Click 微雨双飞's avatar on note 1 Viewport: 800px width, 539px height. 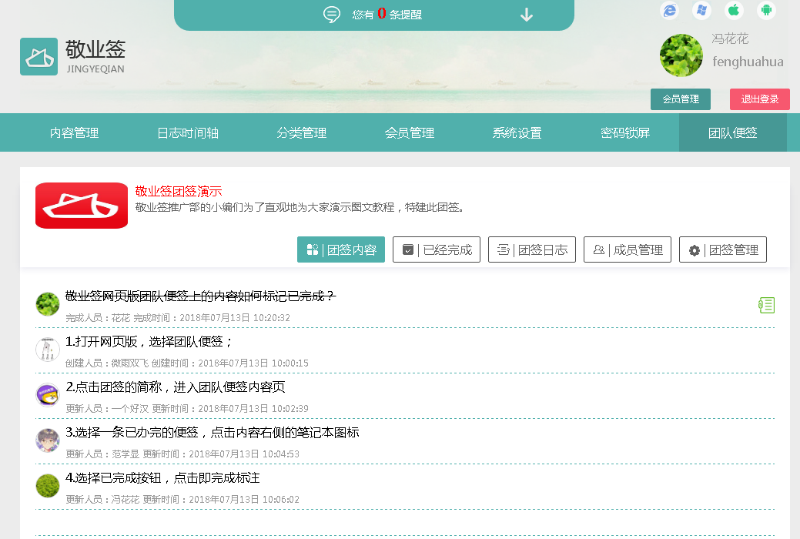[48, 350]
